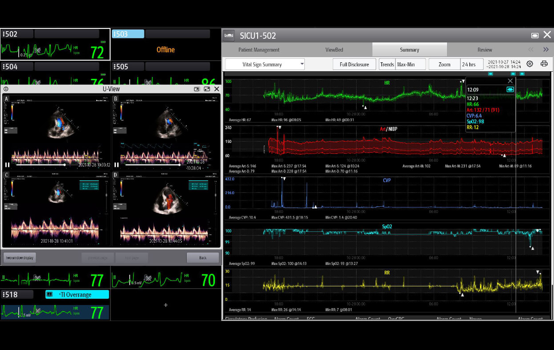Open the Vital Sign Summary dropdown
Viewport: 554px width, 350px height.
[265, 64]
